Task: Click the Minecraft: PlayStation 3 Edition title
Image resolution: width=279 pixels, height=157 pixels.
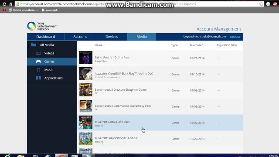Action: coord(116,138)
